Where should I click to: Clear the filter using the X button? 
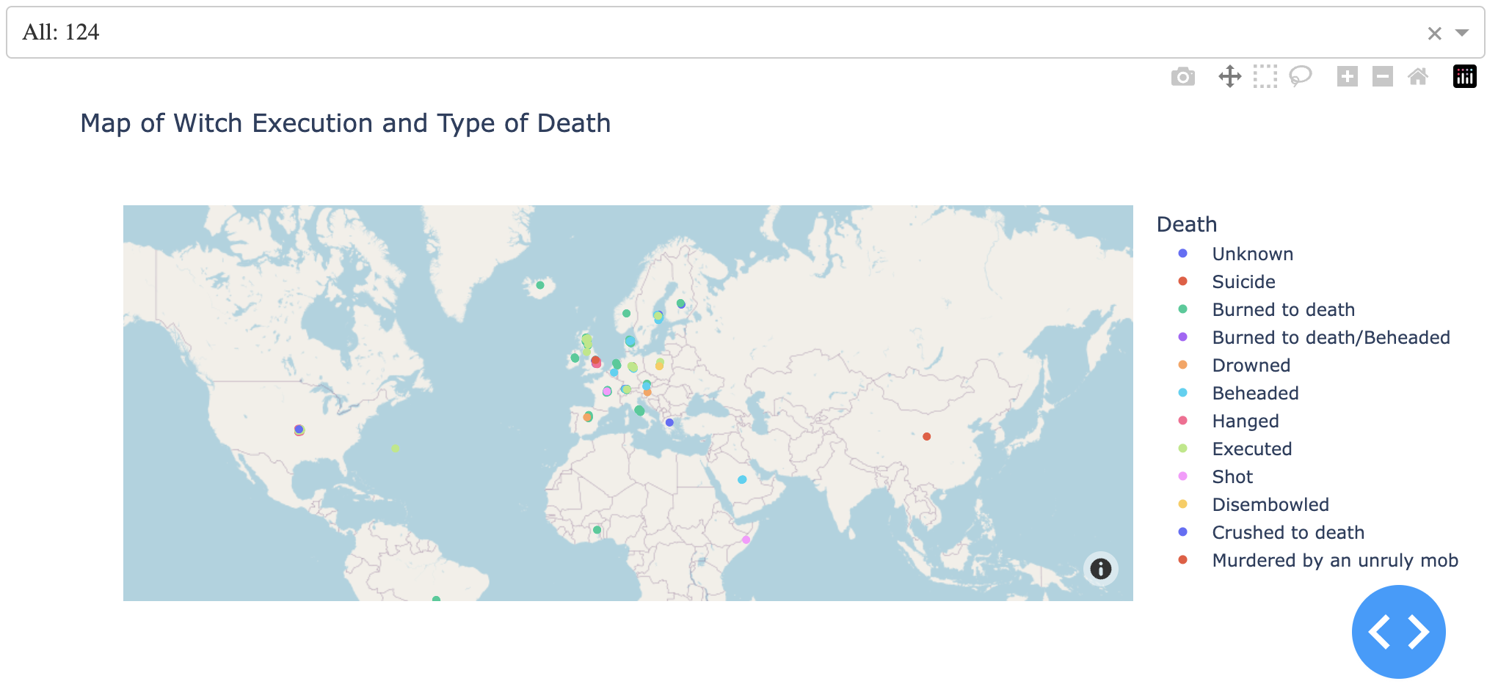click(x=1433, y=33)
